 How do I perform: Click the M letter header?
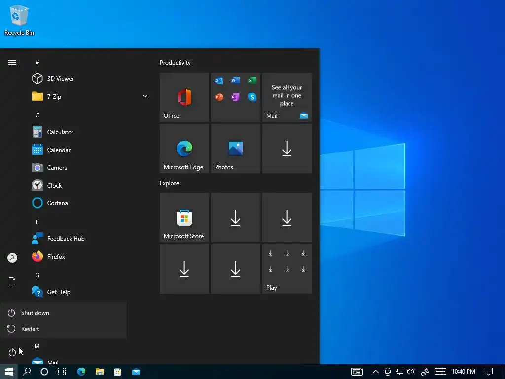coord(37,346)
